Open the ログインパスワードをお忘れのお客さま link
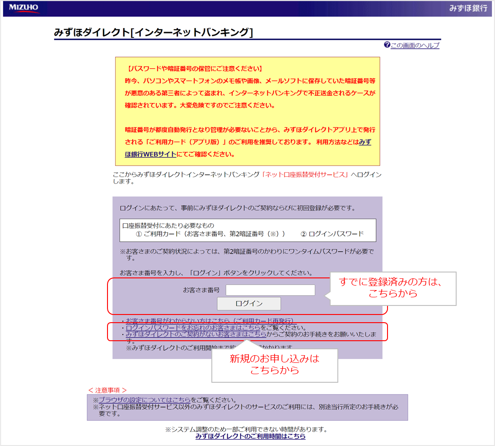Image resolution: width=495 pixels, height=446 pixels. [193, 327]
